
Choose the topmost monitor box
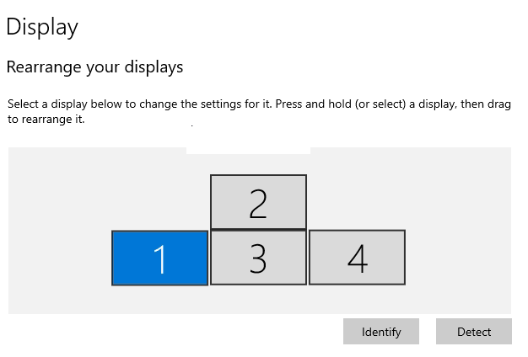258,202
